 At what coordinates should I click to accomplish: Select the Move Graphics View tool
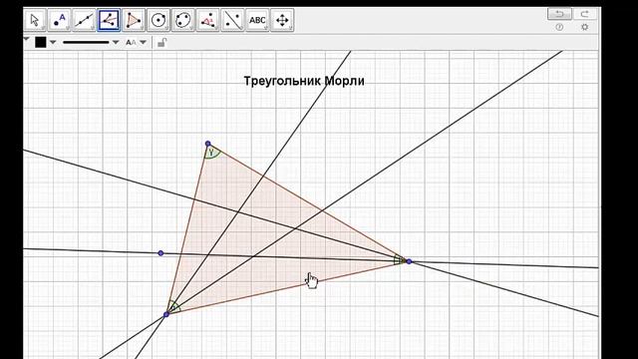pos(282,20)
